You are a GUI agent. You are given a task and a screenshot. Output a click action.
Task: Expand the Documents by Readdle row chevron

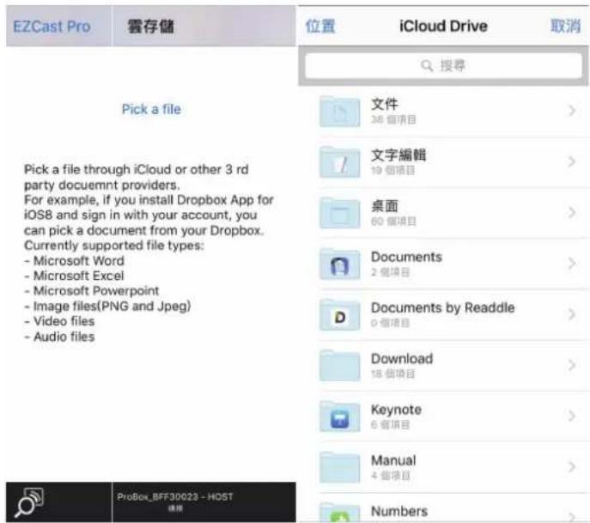click(x=572, y=314)
